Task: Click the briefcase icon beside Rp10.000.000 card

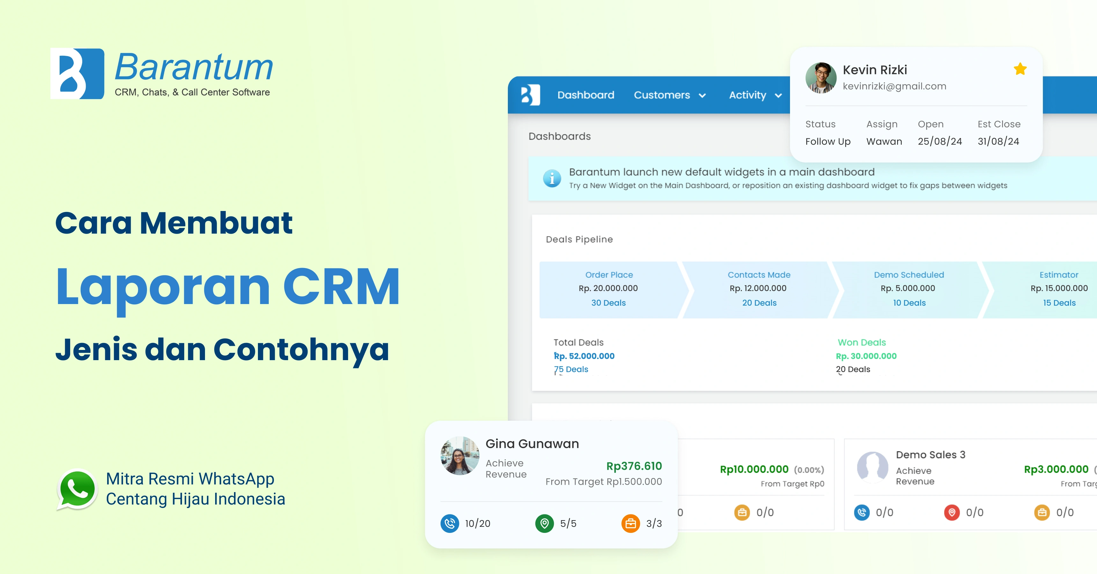Action: pos(742,512)
